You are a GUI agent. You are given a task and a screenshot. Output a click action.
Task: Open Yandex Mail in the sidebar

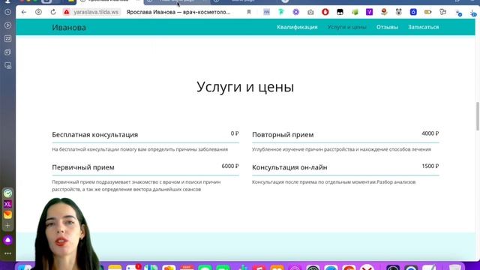[x=8, y=215]
